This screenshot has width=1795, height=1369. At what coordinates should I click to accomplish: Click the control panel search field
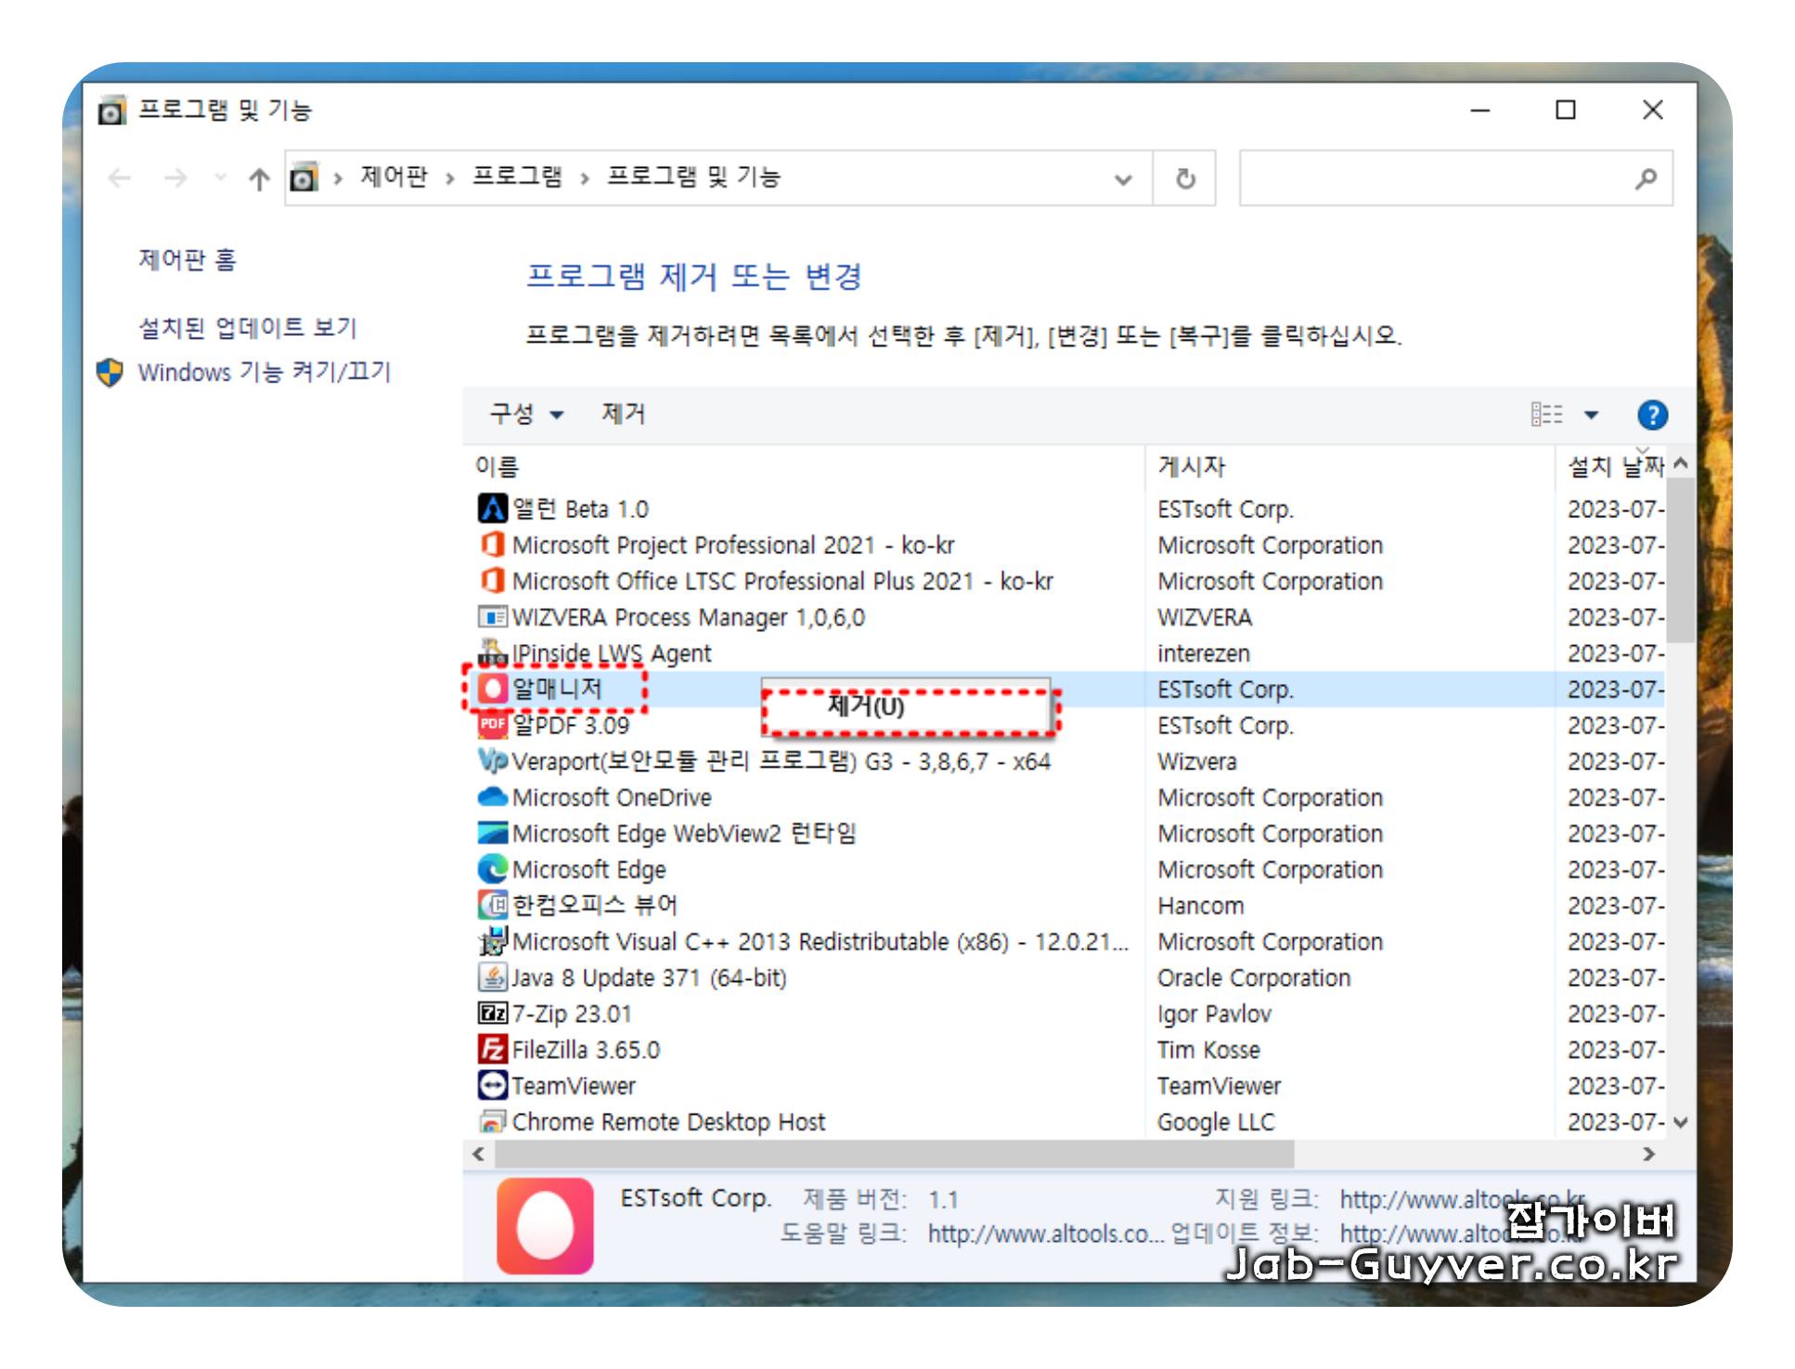coord(1436,178)
